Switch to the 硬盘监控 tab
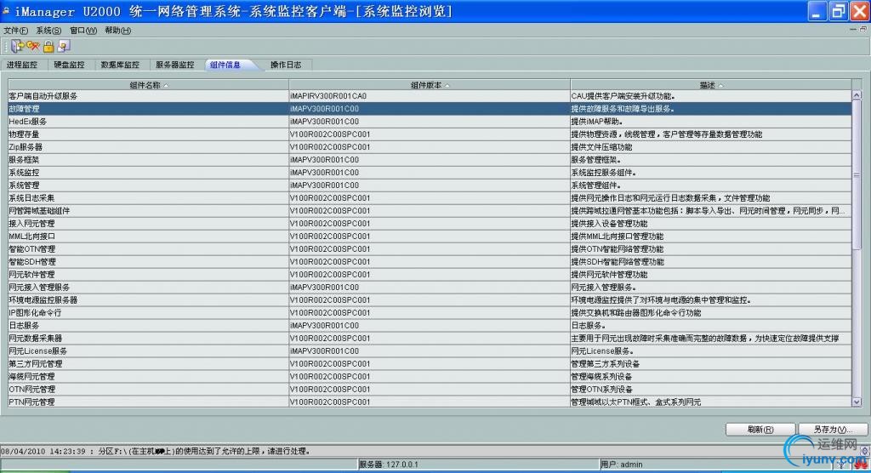 pyautogui.click(x=70, y=65)
